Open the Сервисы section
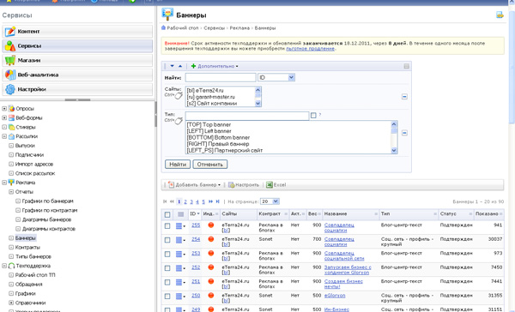 pyautogui.click(x=77, y=46)
